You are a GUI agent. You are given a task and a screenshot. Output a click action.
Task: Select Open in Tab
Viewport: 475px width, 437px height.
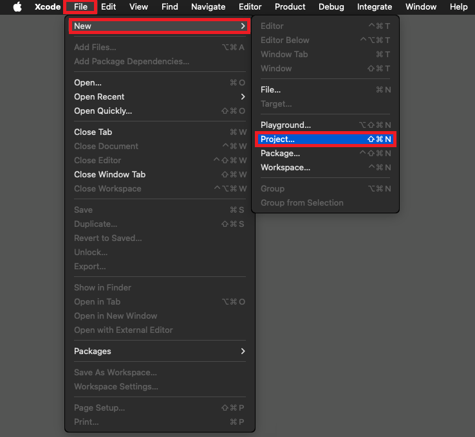(160, 302)
